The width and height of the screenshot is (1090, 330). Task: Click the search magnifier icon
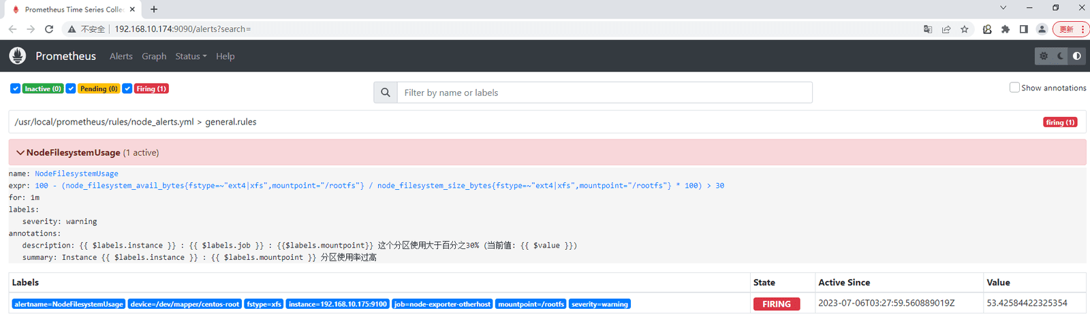pyautogui.click(x=386, y=93)
